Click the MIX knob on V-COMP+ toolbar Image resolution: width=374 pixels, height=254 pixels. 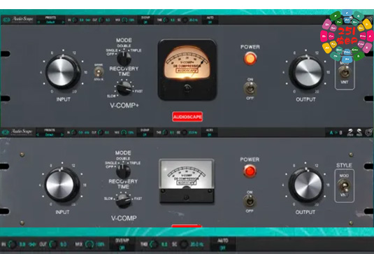coord(124,20)
